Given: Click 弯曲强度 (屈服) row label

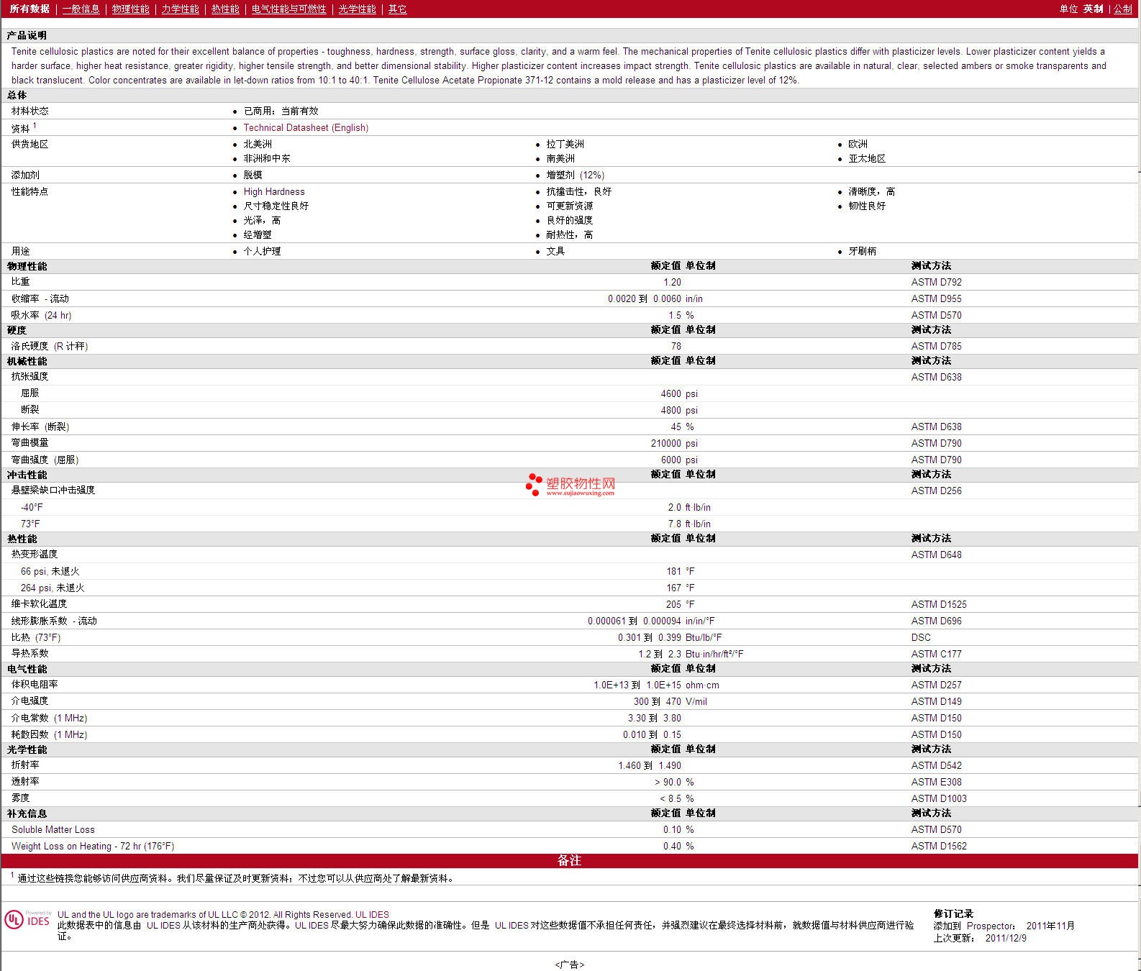Looking at the screenshot, I should [x=45, y=460].
